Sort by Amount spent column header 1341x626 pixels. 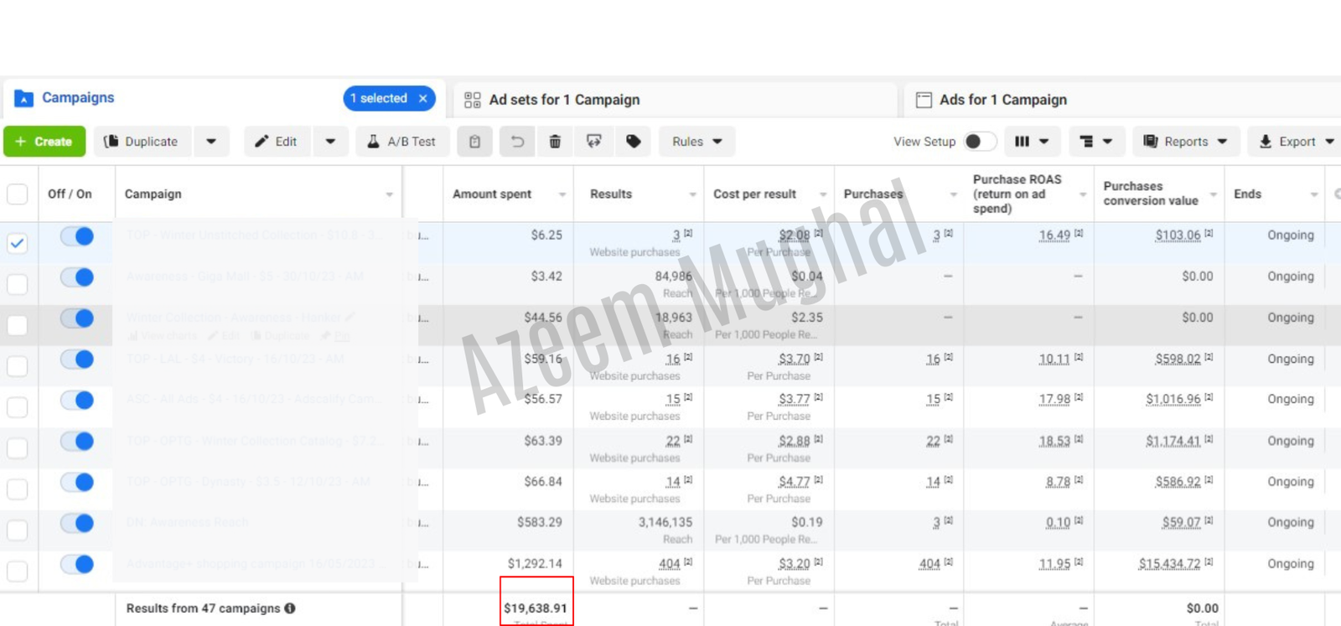click(492, 194)
